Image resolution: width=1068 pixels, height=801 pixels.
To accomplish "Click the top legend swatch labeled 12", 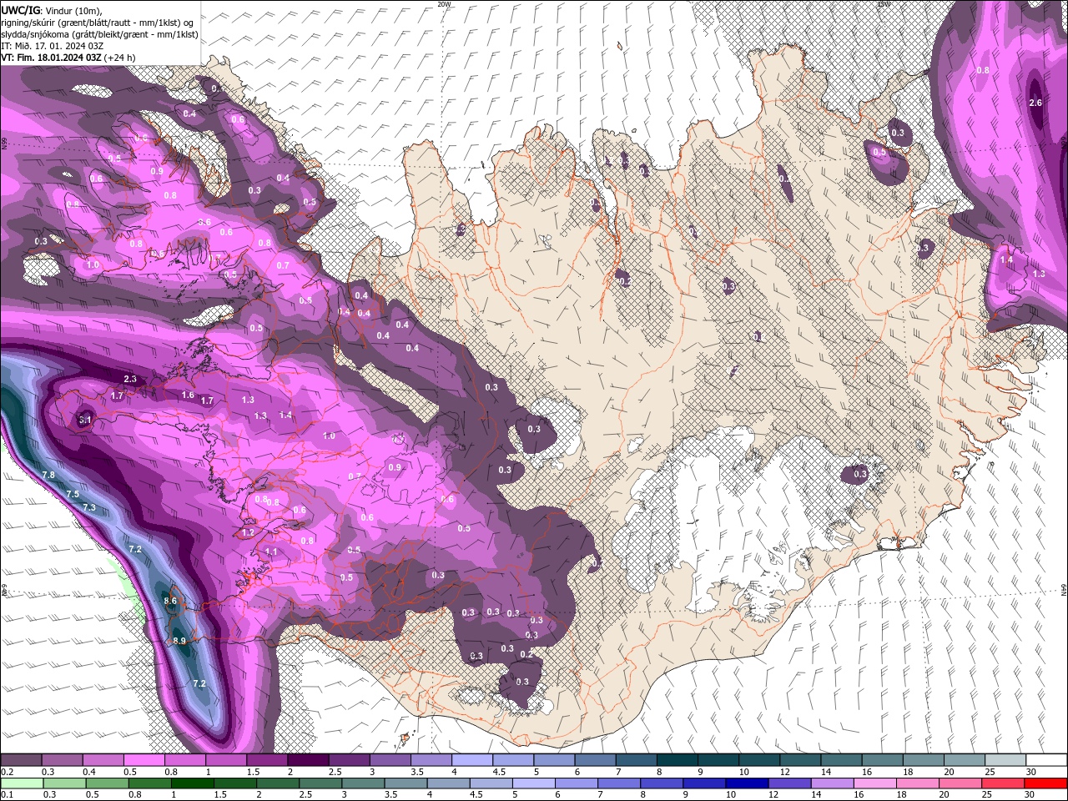I will (799, 760).
